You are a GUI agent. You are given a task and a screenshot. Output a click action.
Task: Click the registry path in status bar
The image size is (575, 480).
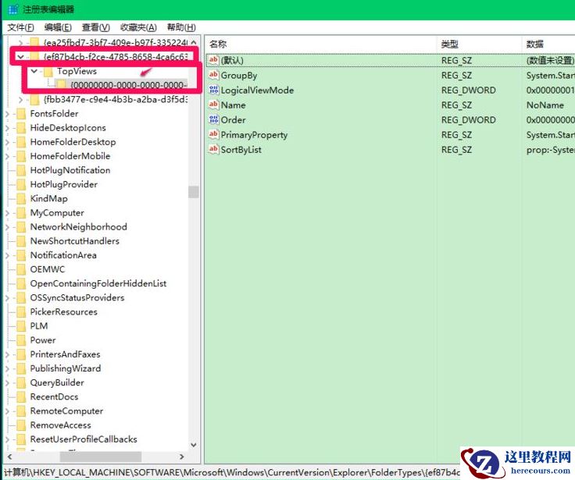pyautogui.click(x=232, y=473)
